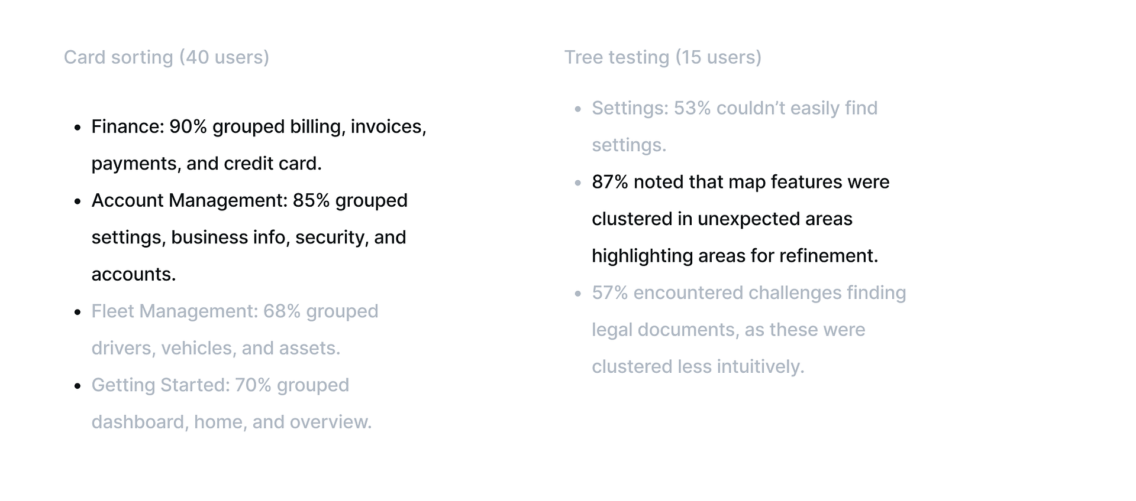Click "Settings: 53% couldn't easily find" line
Image resolution: width=1136 pixels, height=501 pixels.
coord(734,108)
